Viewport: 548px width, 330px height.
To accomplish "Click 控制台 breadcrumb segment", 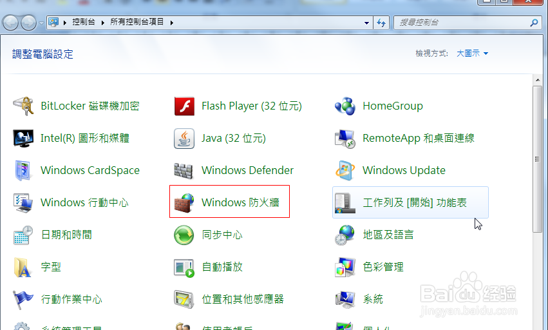I will 84,22.
